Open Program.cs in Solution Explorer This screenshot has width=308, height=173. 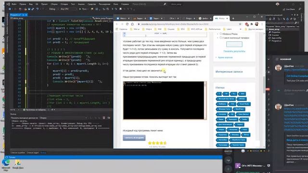click(x=276, y=41)
